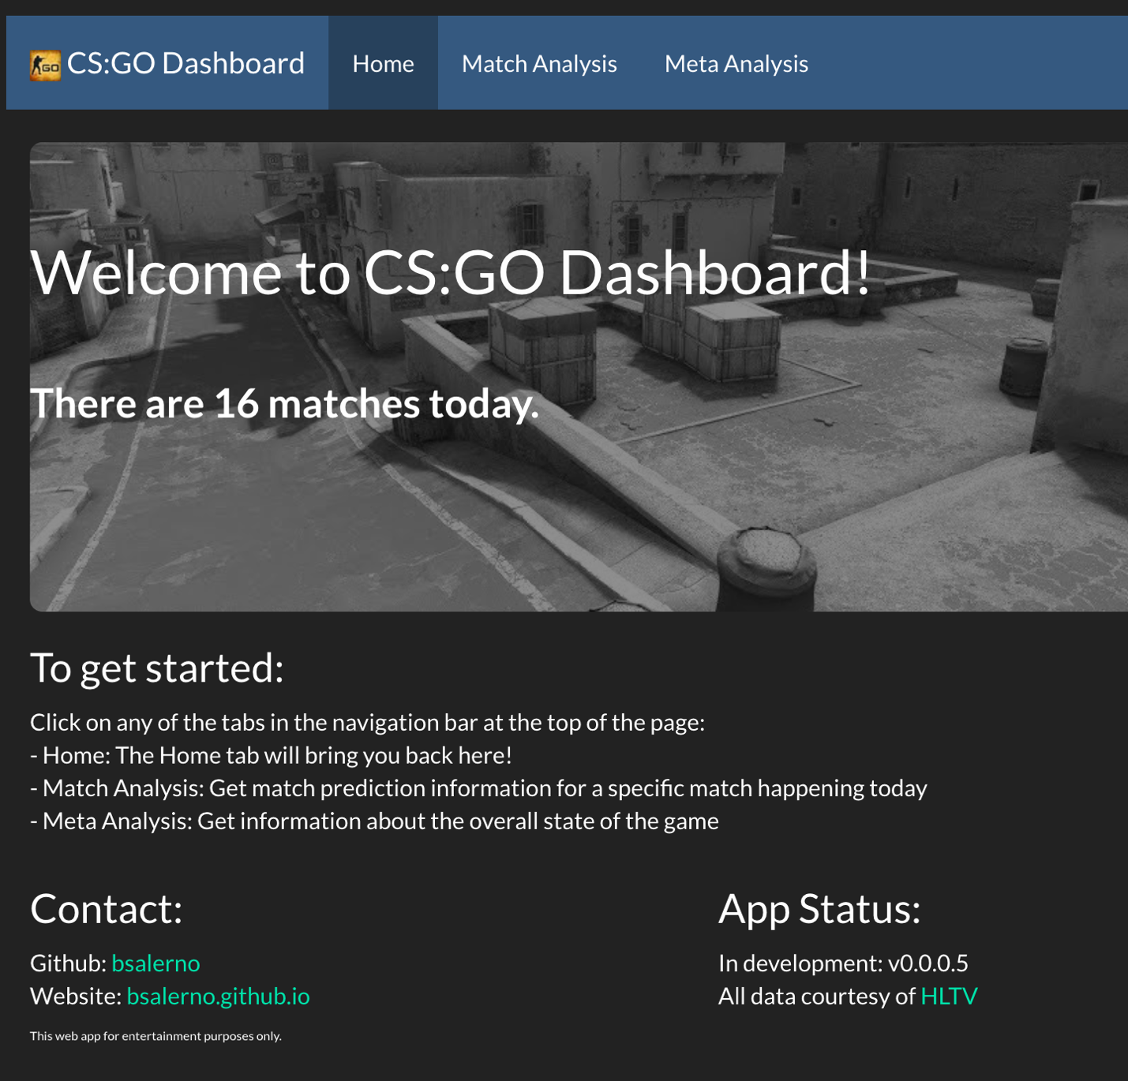
Task: Click the To get started heading
Action: (156, 668)
